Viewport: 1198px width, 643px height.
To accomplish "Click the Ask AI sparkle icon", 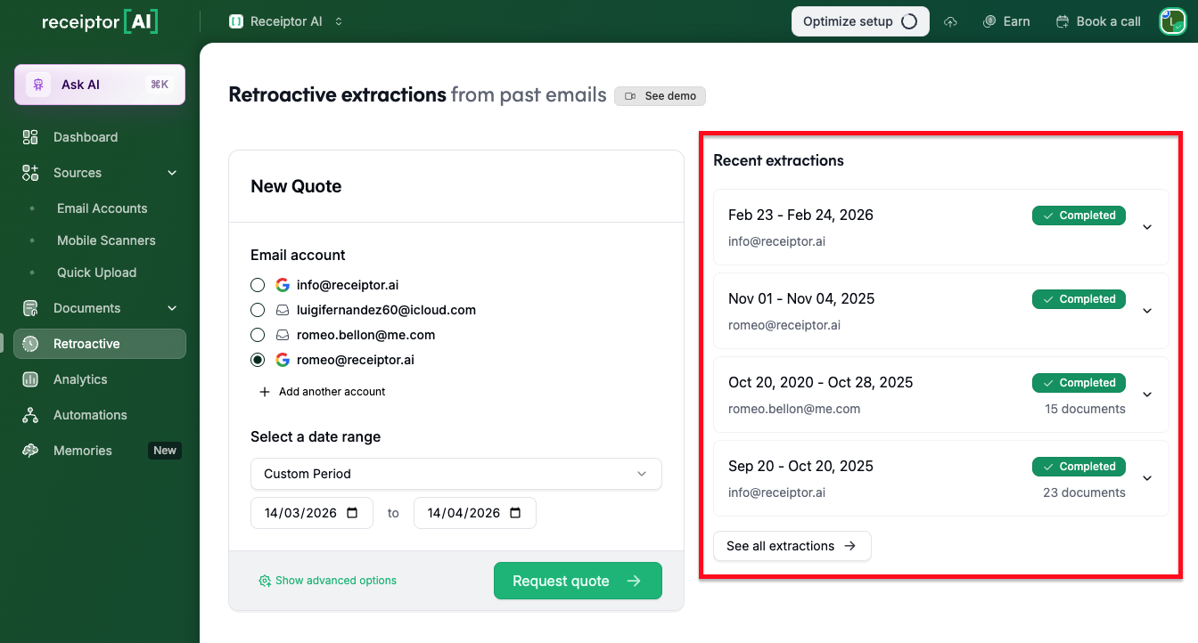I will (37, 85).
